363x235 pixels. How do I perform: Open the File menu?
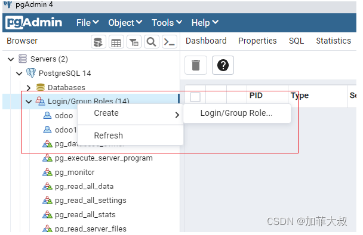(88, 23)
